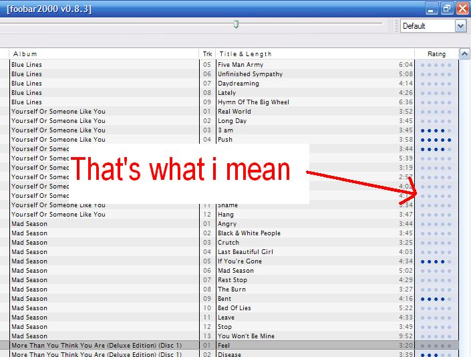Open the Default playback order dropdown

point(460,26)
